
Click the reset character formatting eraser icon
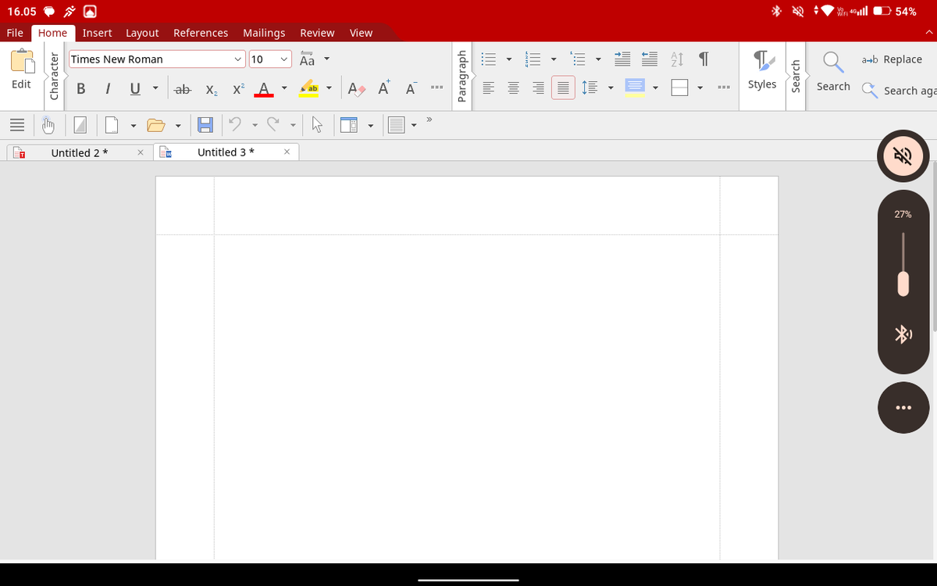tap(355, 89)
